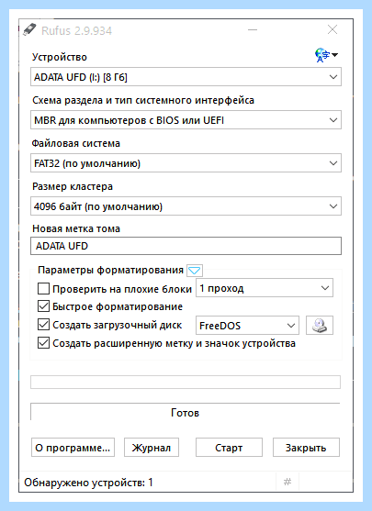The image size is (372, 511).
Task: Click status text Обнаружено устройств: 1
Action: (x=88, y=482)
